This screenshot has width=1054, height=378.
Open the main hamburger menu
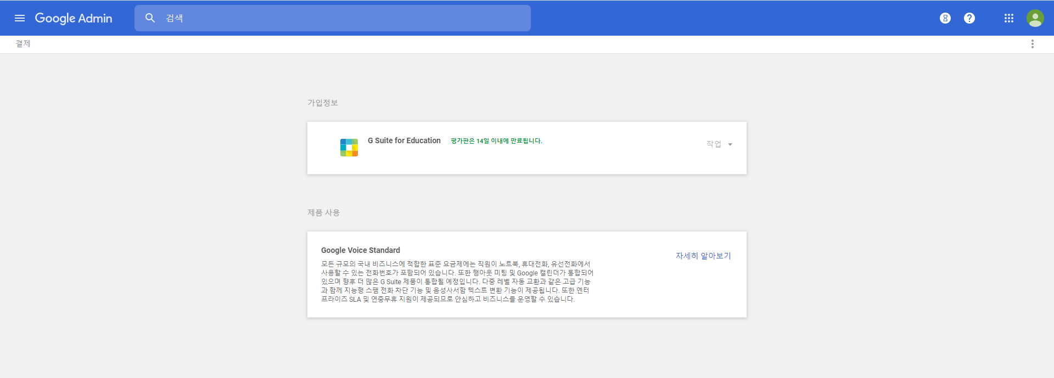(20, 18)
